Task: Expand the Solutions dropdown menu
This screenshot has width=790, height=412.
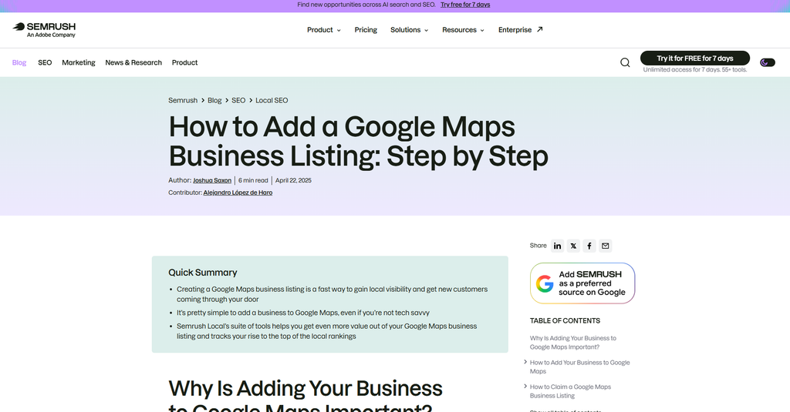Action: (x=409, y=30)
